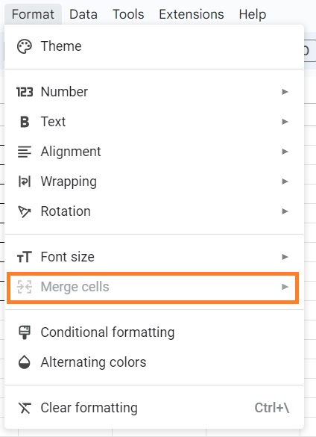Open the Extensions menu
Screen dimensions: 316x437
click(x=192, y=14)
